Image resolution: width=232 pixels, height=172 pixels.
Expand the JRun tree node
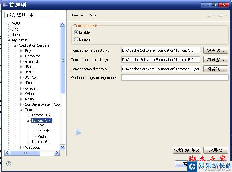[21, 83]
